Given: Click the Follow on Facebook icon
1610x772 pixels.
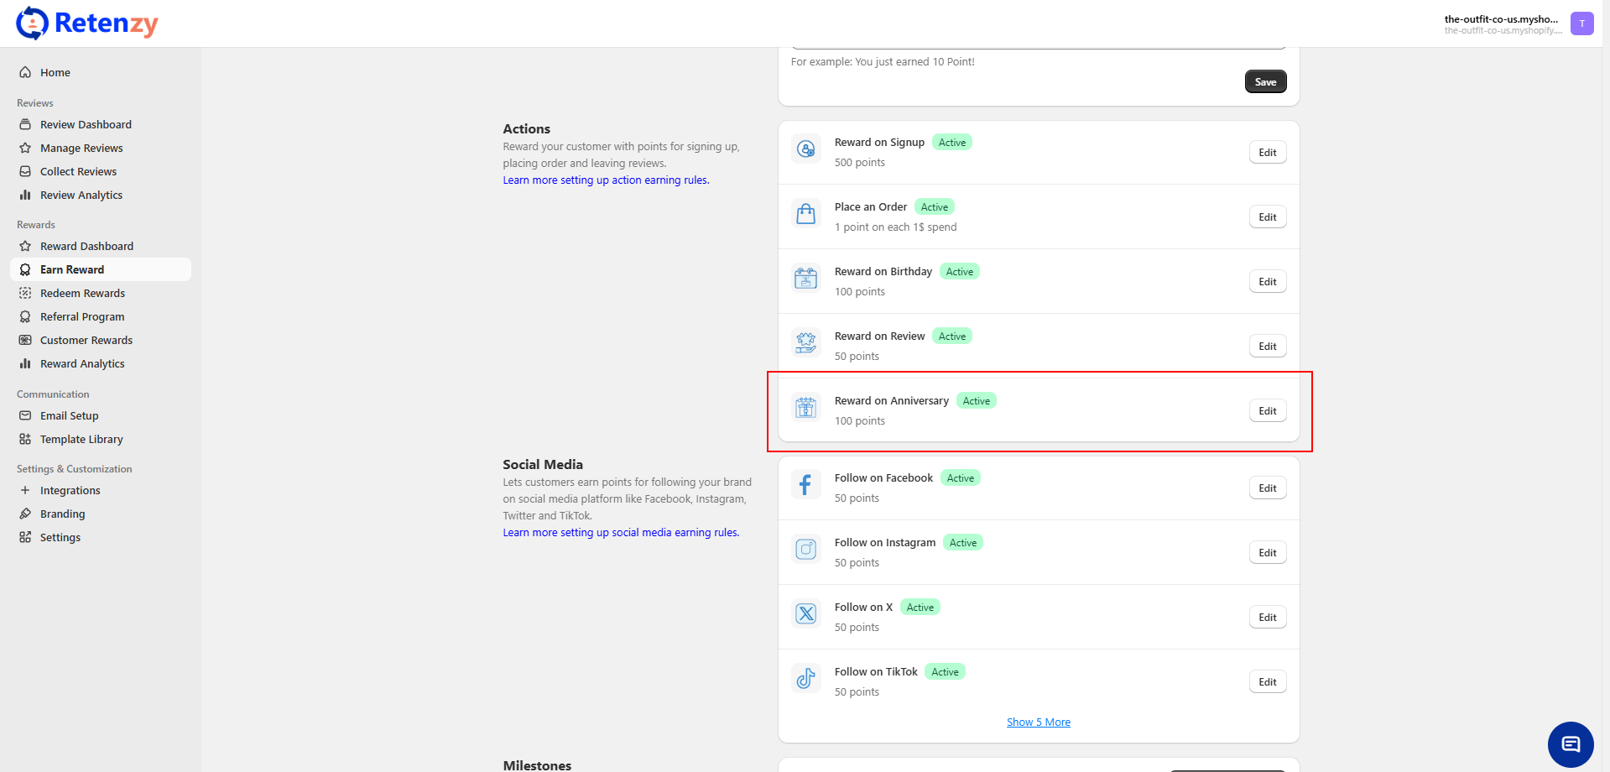Looking at the screenshot, I should (805, 485).
